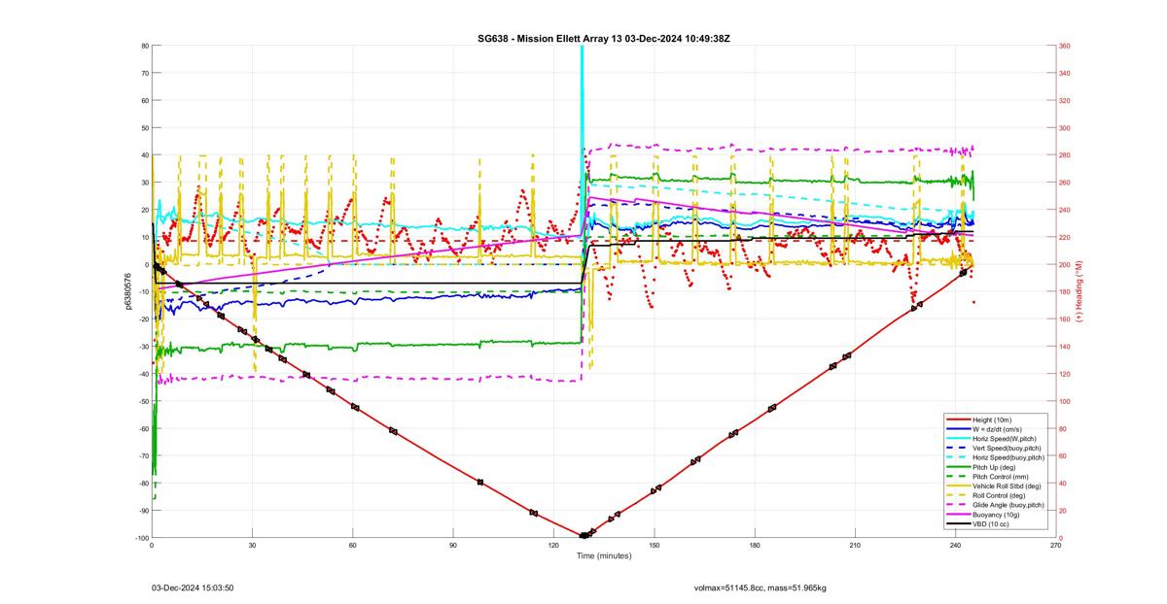The height and width of the screenshot is (604, 1167).
Task: Click the black VBD legend line sample
Action: (x=957, y=523)
